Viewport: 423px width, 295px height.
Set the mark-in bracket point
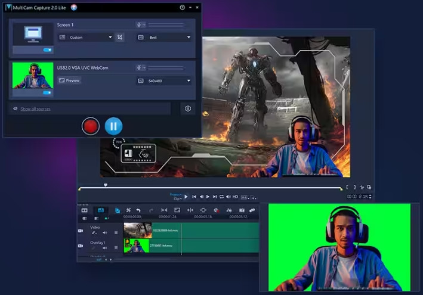pos(347,187)
